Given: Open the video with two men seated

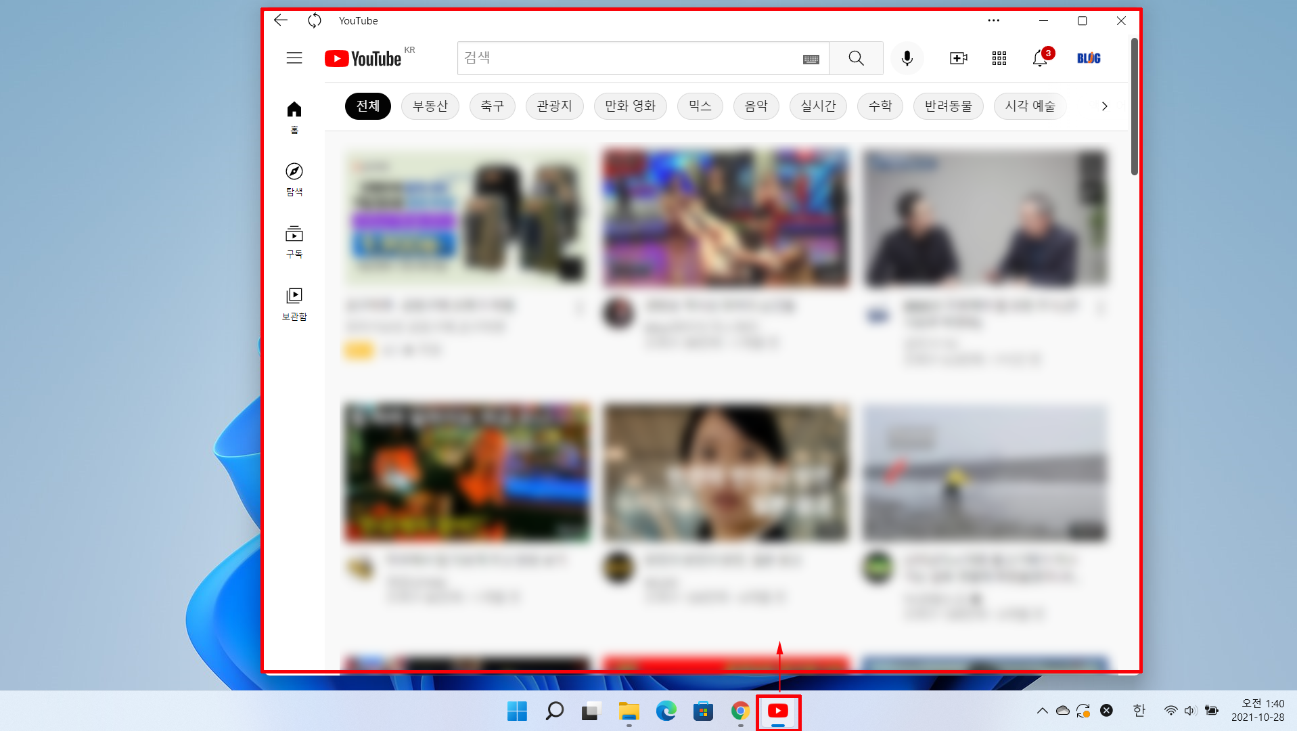Looking at the screenshot, I should (986, 218).
